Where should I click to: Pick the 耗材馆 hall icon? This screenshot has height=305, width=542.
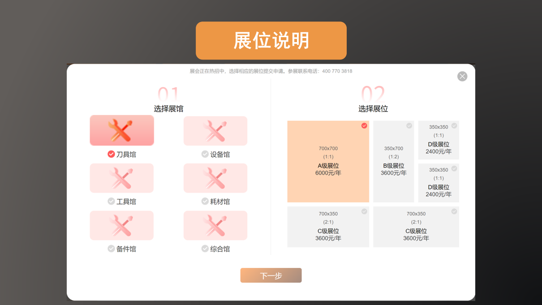pyautogui.click(x=215, y=178)
